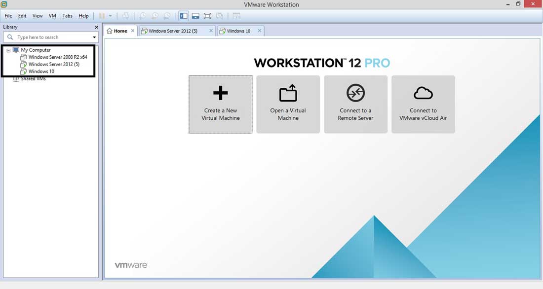Open the Help menu
This screenshot has width=543, height=289.
click(x=83, y=16)
